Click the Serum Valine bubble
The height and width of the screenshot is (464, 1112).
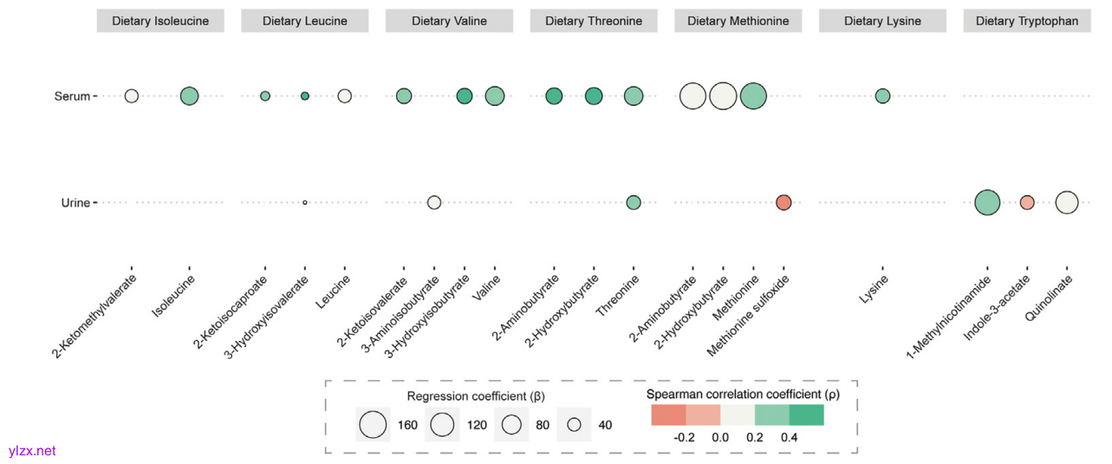[x=495, y=96]
